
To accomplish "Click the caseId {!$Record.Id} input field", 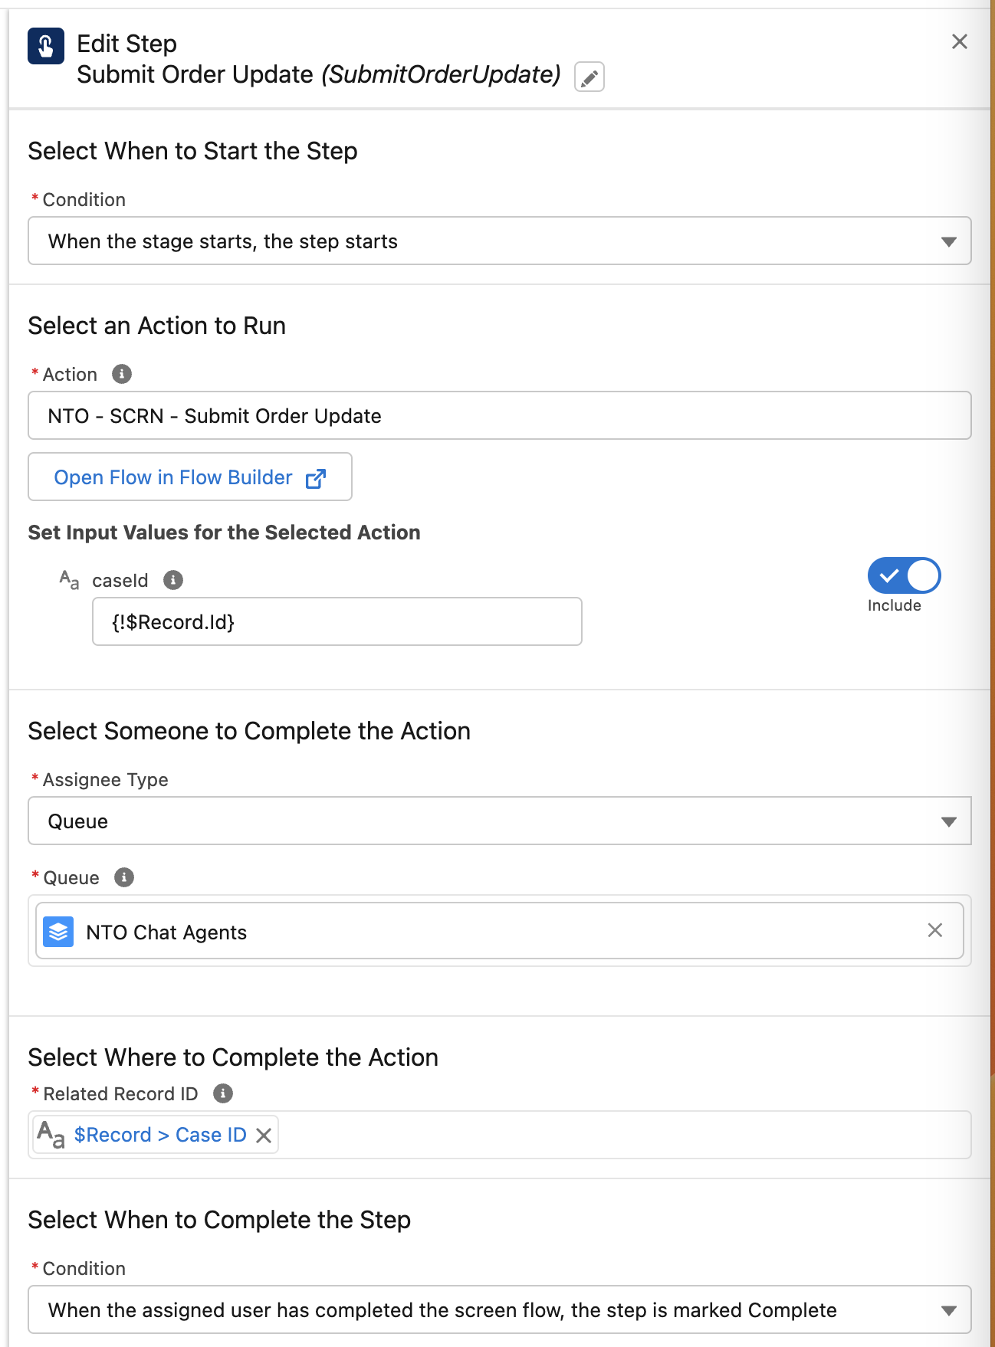I will [337, 621].
